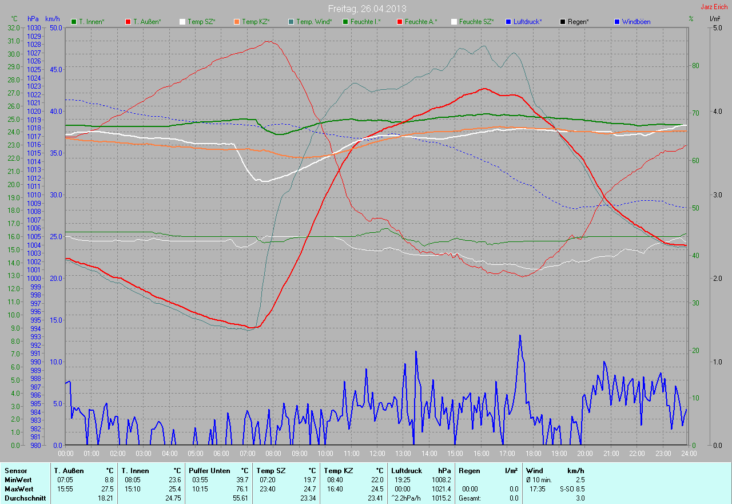Click the red swatch beside T. Außen
This screenshot has height=504, width=732.
pyautogui.click(x=128, y=22)
